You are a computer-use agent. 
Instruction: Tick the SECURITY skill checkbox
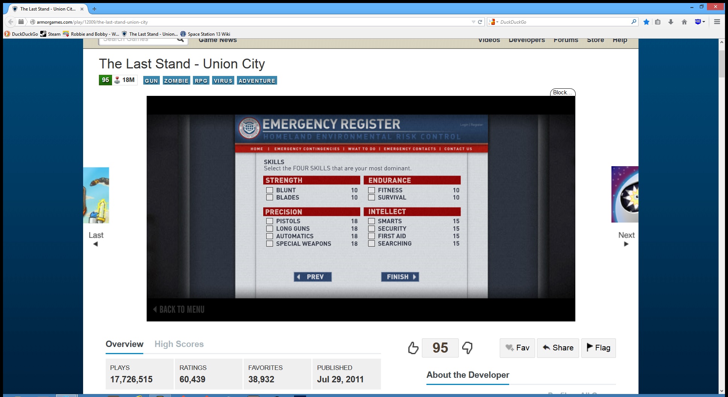(x=372, y=229)
